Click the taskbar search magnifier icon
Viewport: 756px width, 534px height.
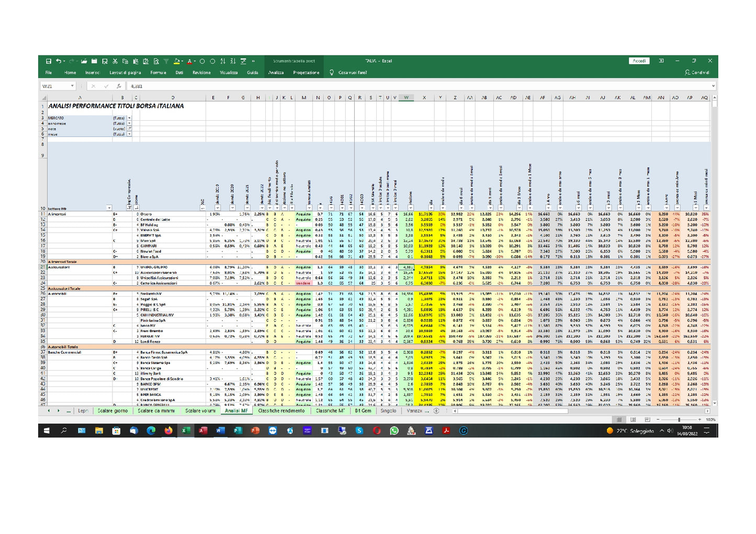click(x=64, y=431)
